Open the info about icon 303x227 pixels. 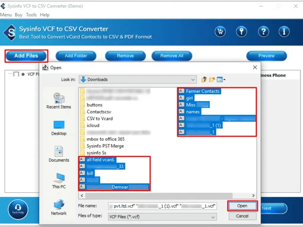pyautogui.click(x=284, y=31)
